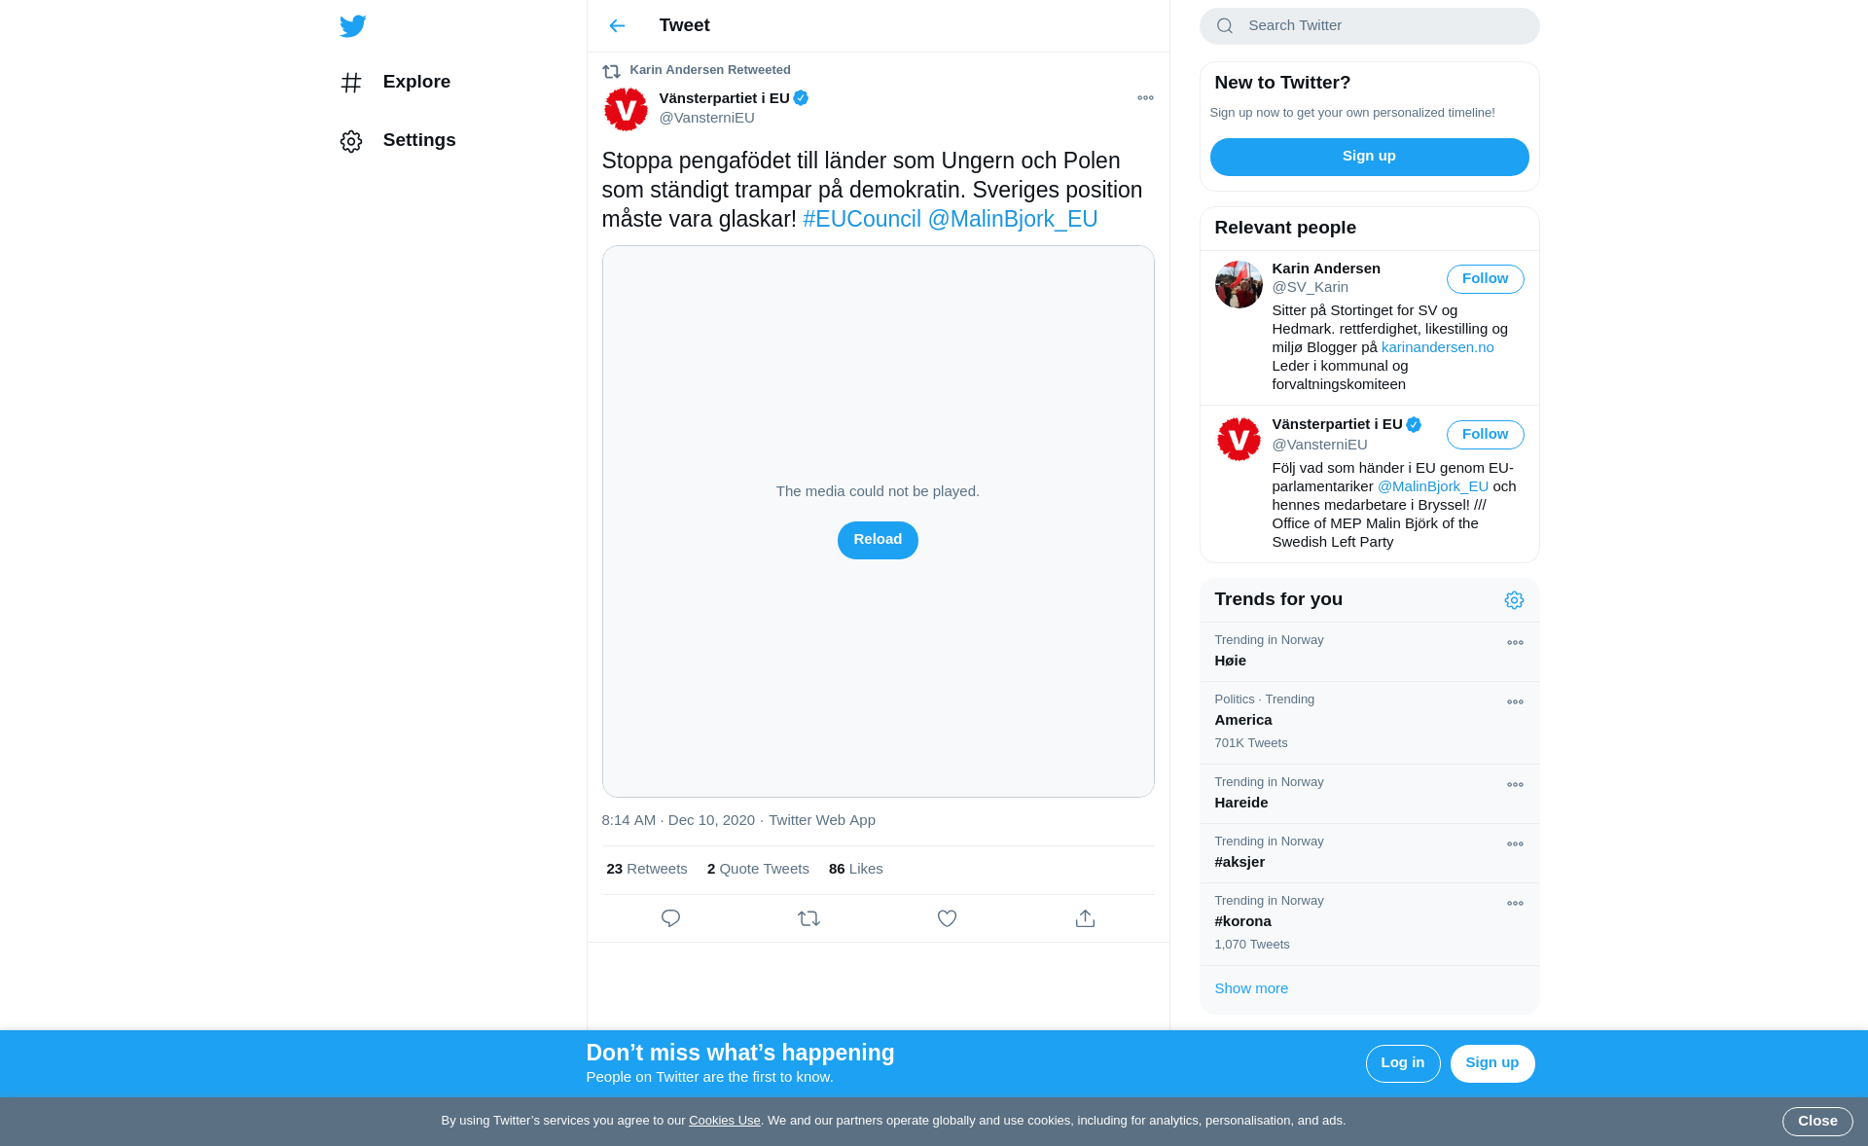Share the tweet via share icon
Viewport: 1868px width, 1146px height.
(x=1085, y=918)
